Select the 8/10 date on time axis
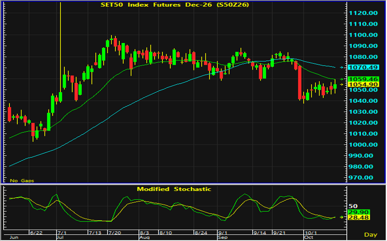The image size is (387, 241). click(166, 233)
